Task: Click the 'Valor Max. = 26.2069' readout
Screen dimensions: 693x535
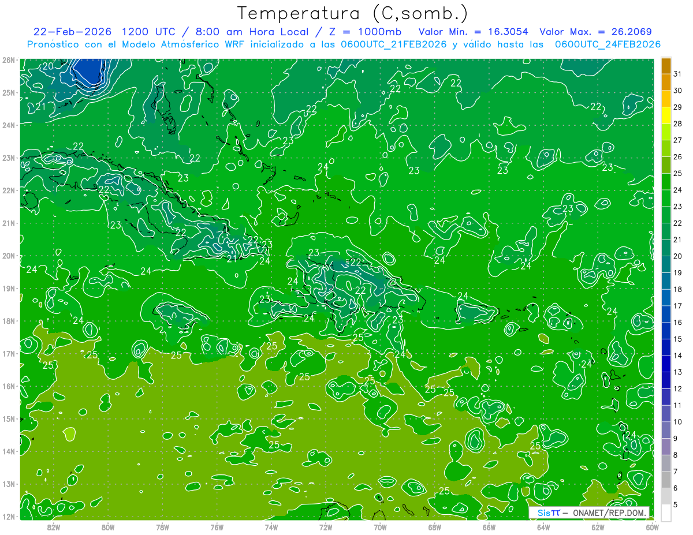Action: click(x=596, y=32)
